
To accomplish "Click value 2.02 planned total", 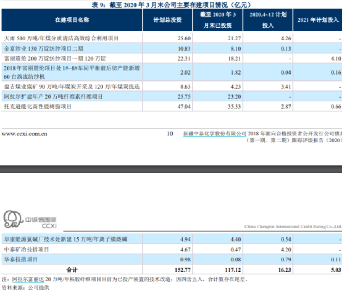I will click(185, 72).
